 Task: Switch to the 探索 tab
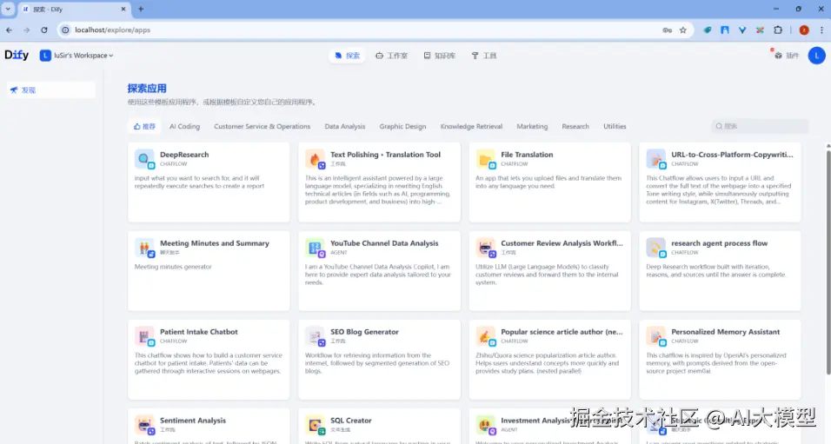point(347,56)
